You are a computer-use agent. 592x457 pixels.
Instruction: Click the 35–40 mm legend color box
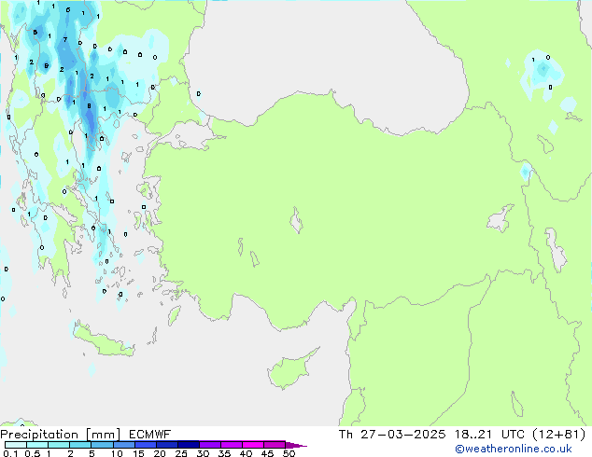click(232, 445)
